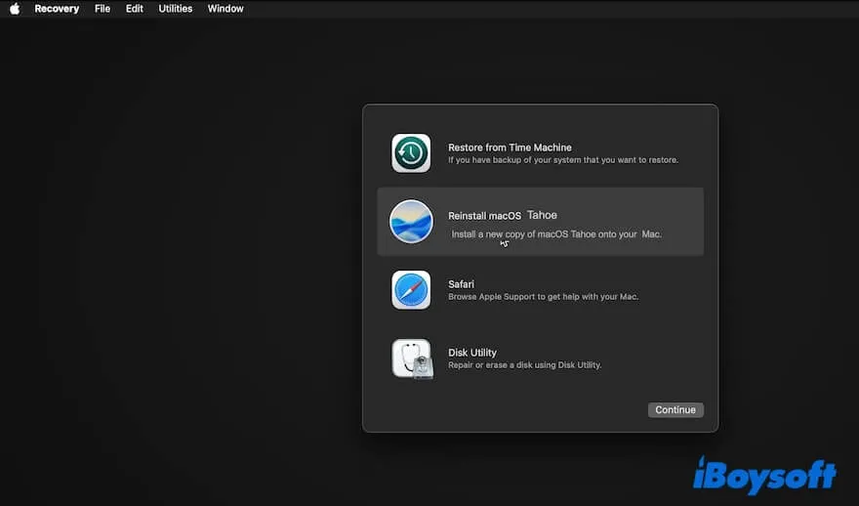Click the "If you have backup" description text

click(562, 160)
